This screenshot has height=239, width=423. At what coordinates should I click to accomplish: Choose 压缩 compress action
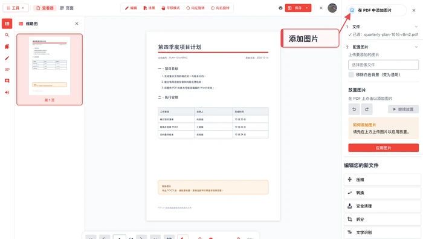(x=383, y=180)
